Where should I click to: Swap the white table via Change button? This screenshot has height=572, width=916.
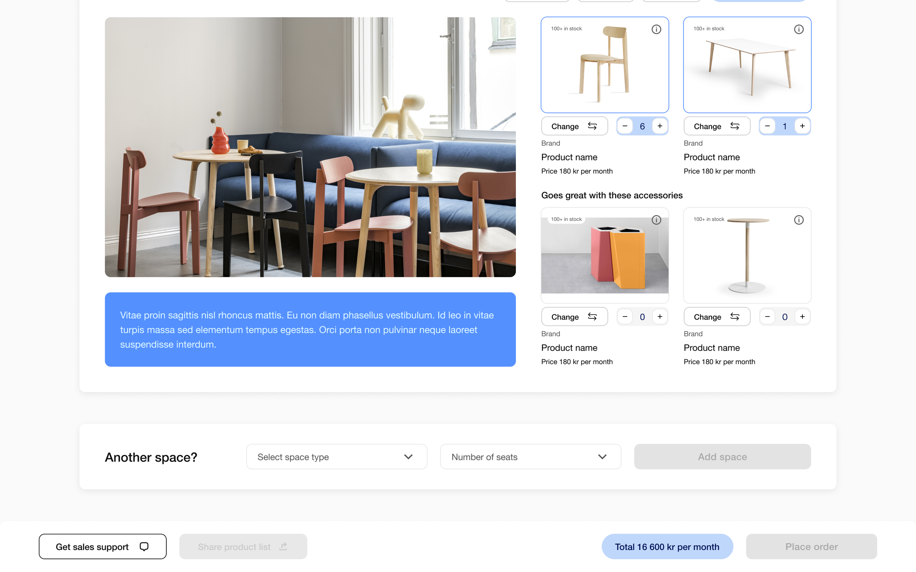(716, 126)
